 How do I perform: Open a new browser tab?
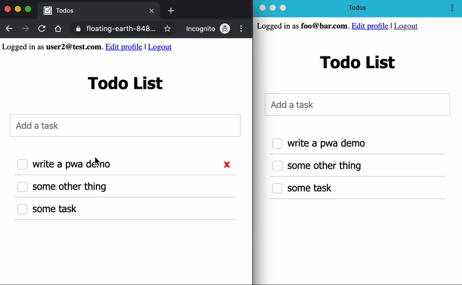[171, 11]
